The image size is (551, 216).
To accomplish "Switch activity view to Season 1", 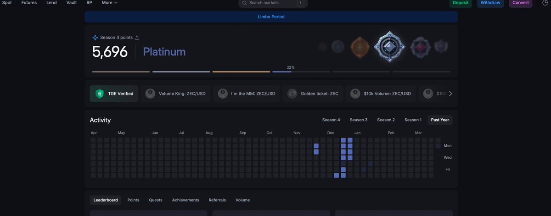I will [413, 120].
